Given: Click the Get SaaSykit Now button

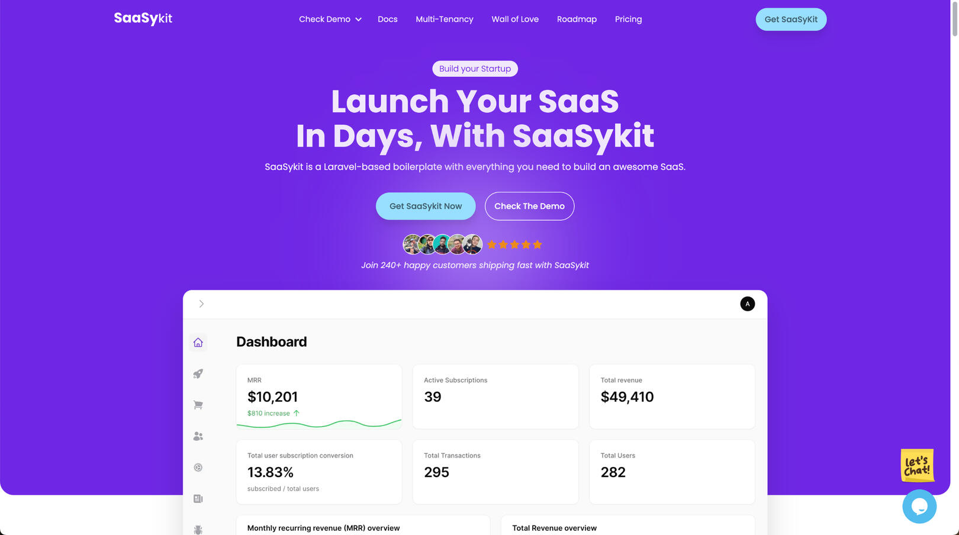Looking at the screenshot, I should point(425,206).
